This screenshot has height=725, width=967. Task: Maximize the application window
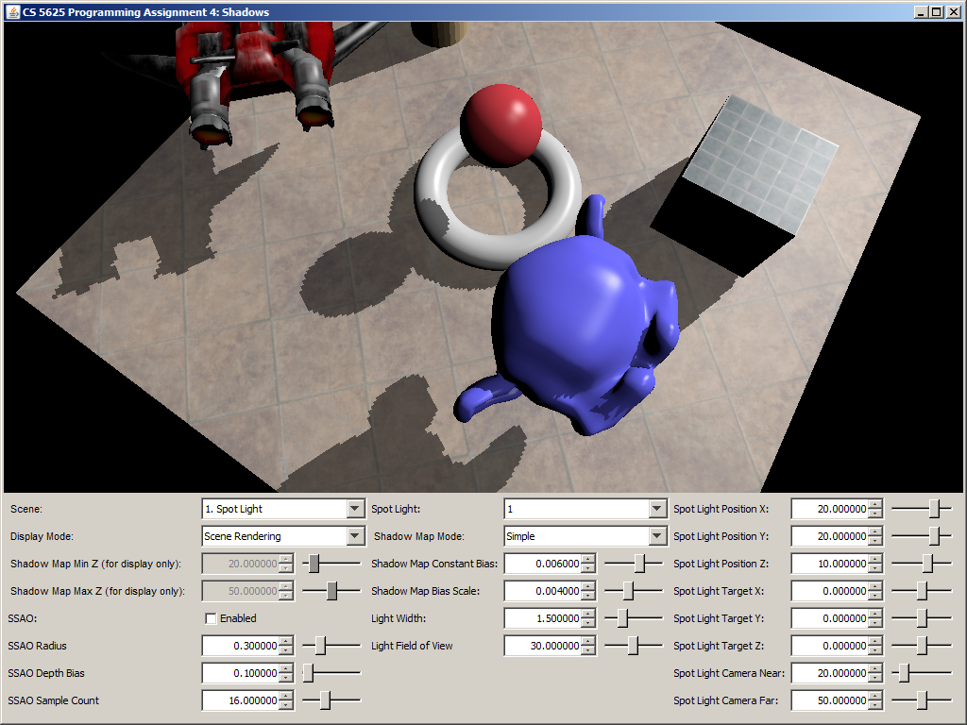936,12
